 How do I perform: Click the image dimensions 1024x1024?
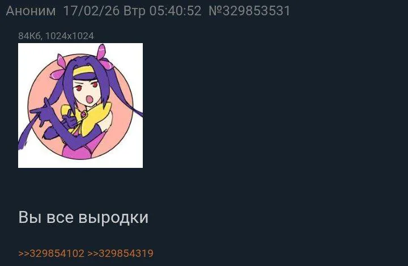pyautogui.click(x=70, y=36)
